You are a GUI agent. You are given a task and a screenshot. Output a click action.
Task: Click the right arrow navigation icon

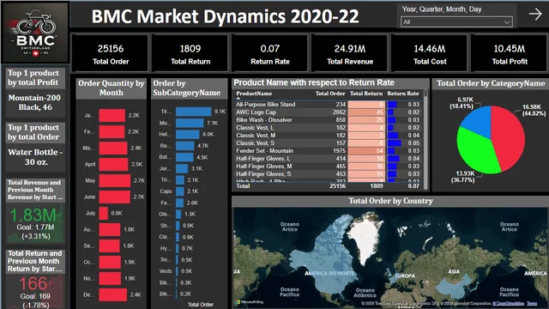click(x=535, y=15)
